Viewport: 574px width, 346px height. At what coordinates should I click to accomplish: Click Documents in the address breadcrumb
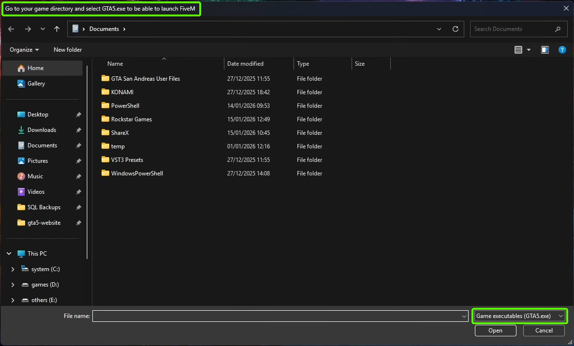click(x=104, y=29)
